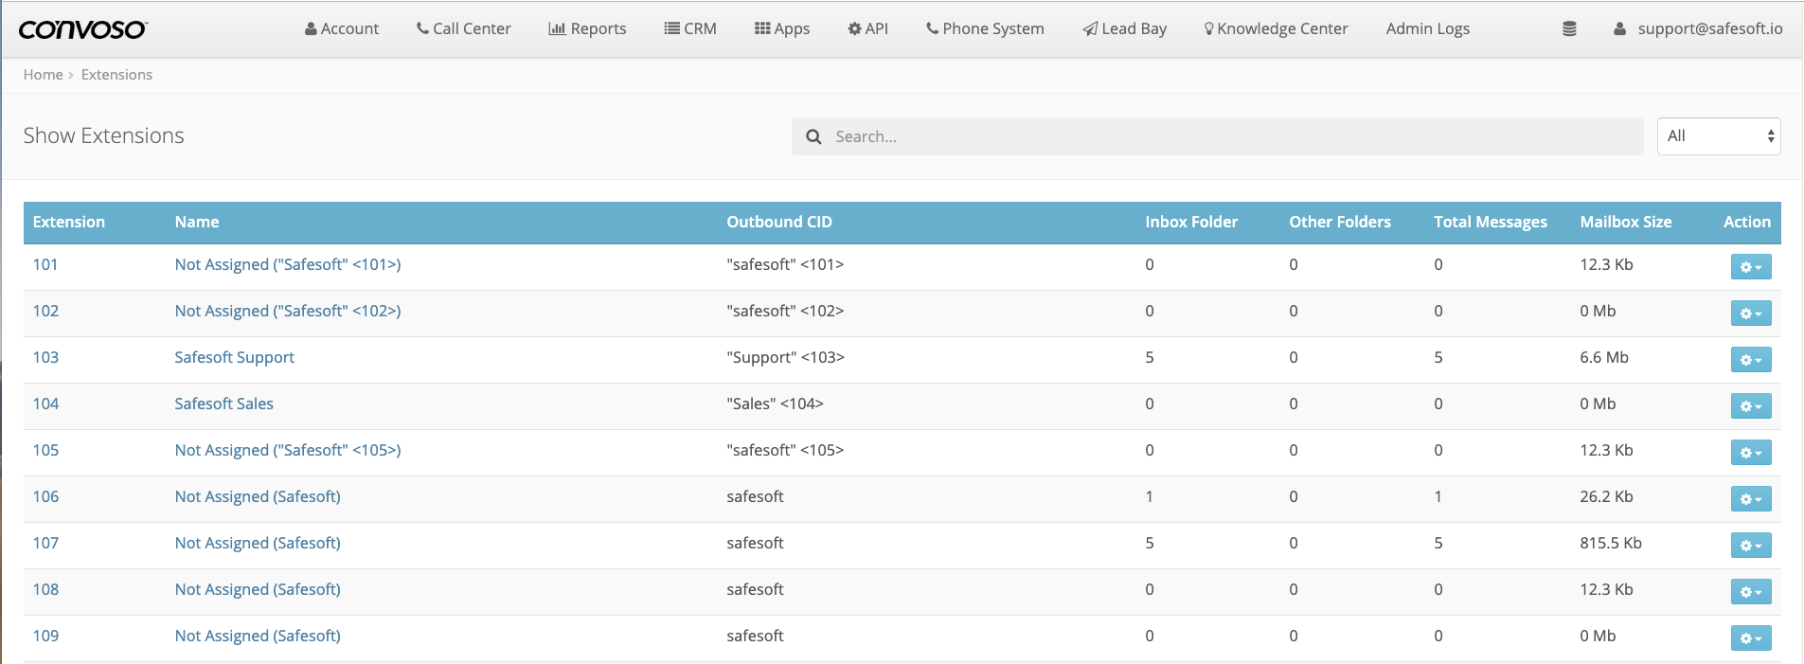
Task: Select the "Support" <103> outbound CID cell
Action: 785,358
